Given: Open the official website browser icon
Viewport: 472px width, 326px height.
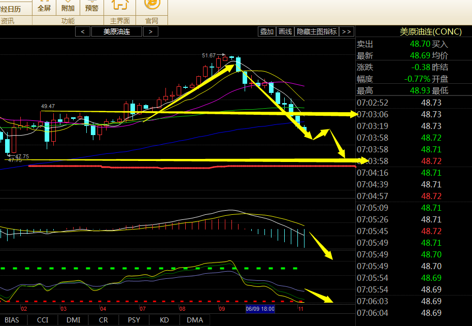Looking at the screenshot, I should point(152,5).
